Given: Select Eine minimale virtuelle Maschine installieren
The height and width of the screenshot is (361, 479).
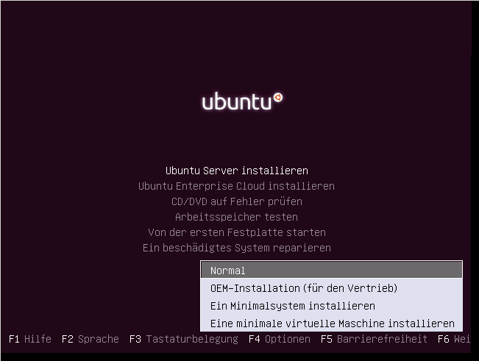Looking at the screenshot, I should pos(331,324).
